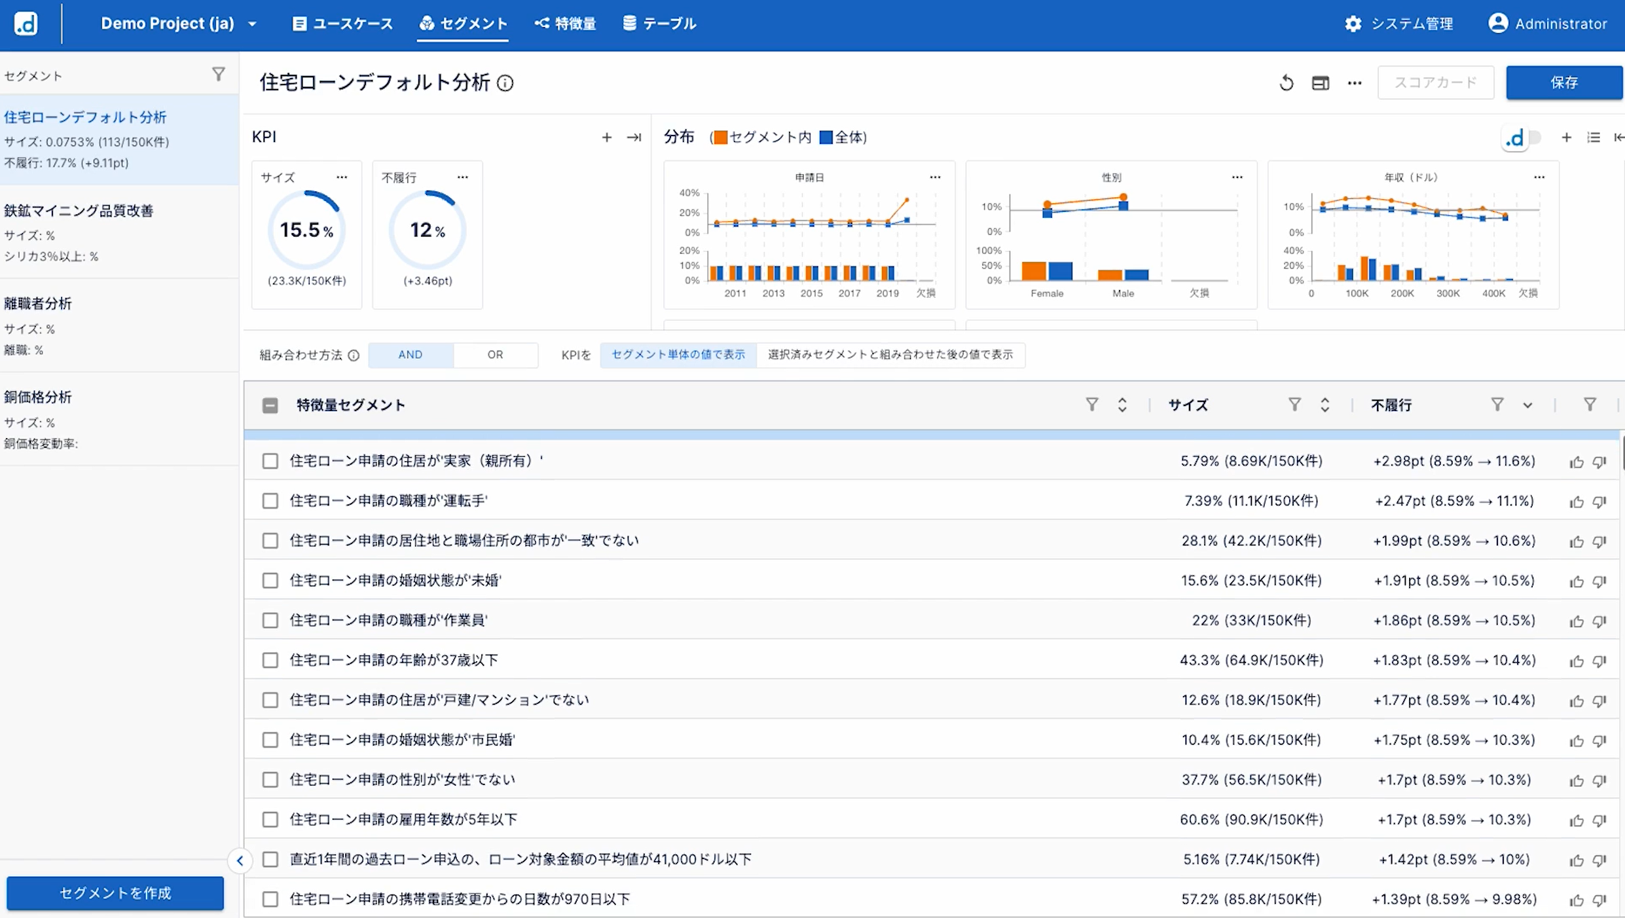
Task: Select the AND combination option
Action: pos(411,355)
